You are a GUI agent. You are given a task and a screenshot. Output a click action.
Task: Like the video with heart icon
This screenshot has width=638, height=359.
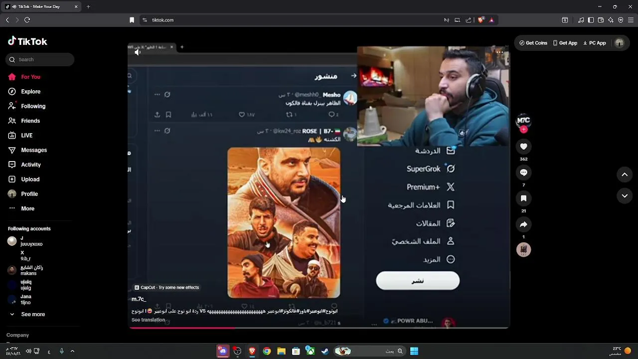coord(523,147)
